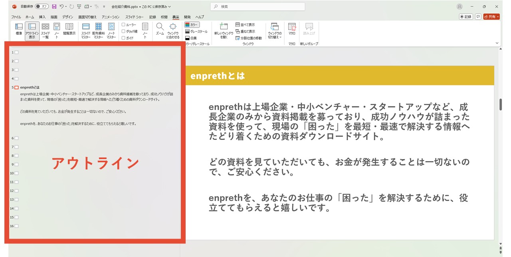Screen dimensions: 511x257
Task: Select slide 5 icon in outline
Action: tap(16, 87)
